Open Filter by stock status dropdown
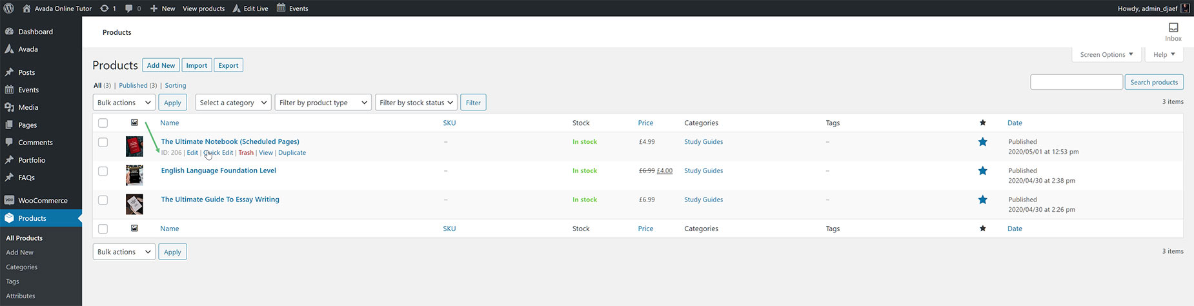The image size is (1194, 306). [416, 103]
